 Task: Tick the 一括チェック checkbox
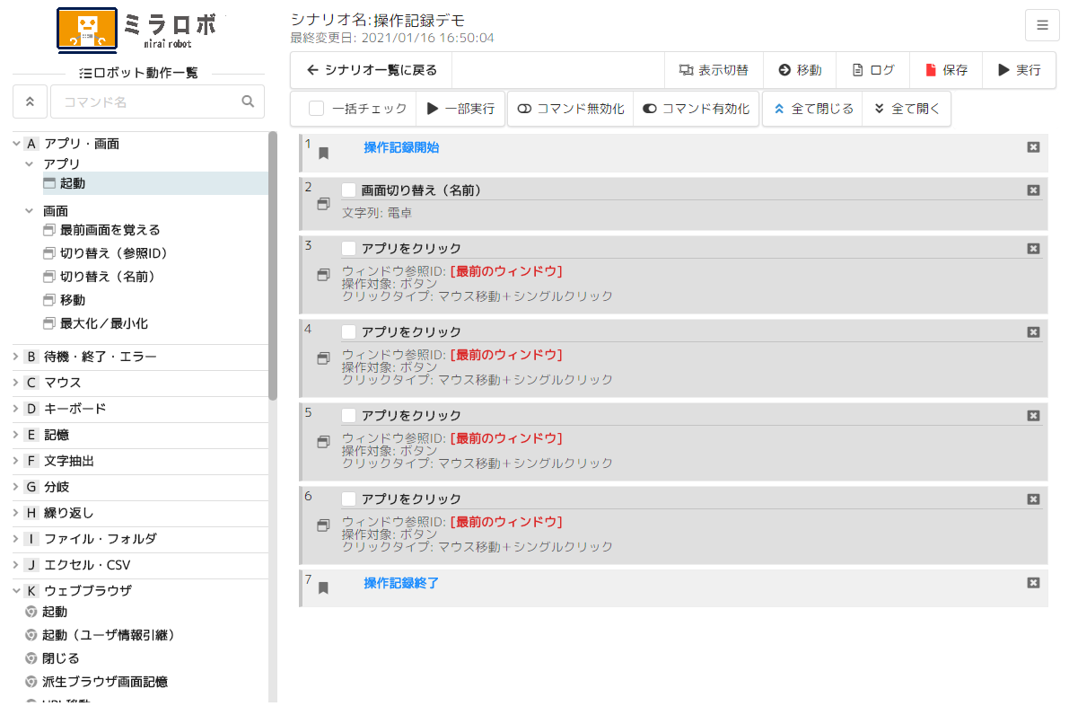(316, 109)
